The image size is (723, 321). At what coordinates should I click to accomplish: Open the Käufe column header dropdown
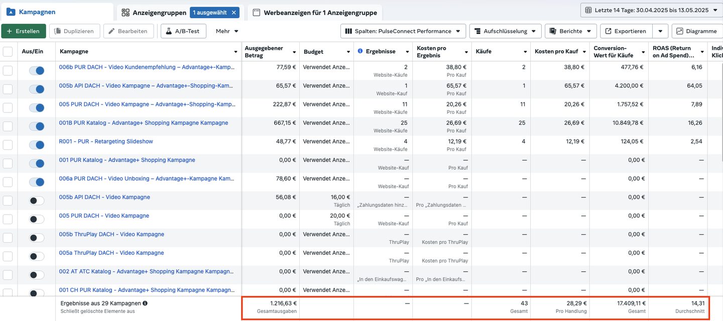pyautogui.click(x=525, y=52)
